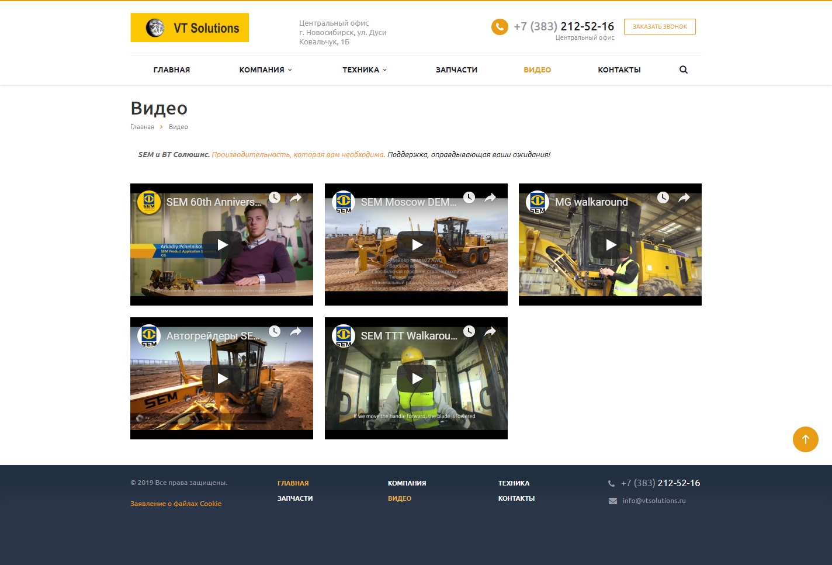This screenshot has width=832, height=565.
Task: Click the header phone number +7 (383) 212-52-16
Action: click(x=564, y=26)
